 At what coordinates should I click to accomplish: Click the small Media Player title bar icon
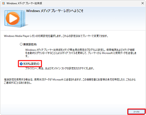pos(4,3)
